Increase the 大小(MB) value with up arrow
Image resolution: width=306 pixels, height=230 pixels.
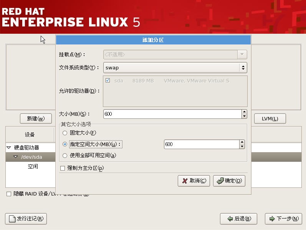pyautogui.click(x=244, y=112)
